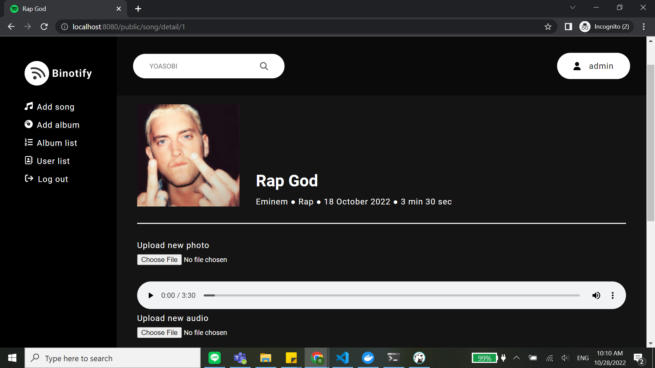Go to Album list page
Viewport: 655px width, 368px height.
(x=57, y=143)
